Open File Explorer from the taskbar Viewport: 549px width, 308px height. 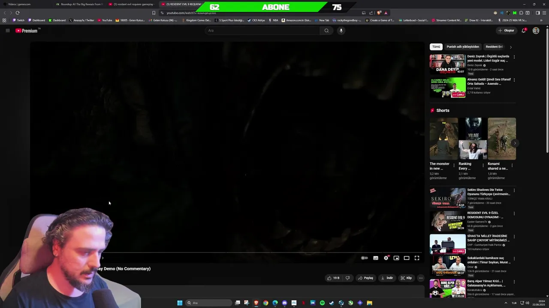[x=369, y=303]
